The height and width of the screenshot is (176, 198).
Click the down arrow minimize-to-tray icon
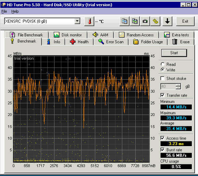(167, 21)
